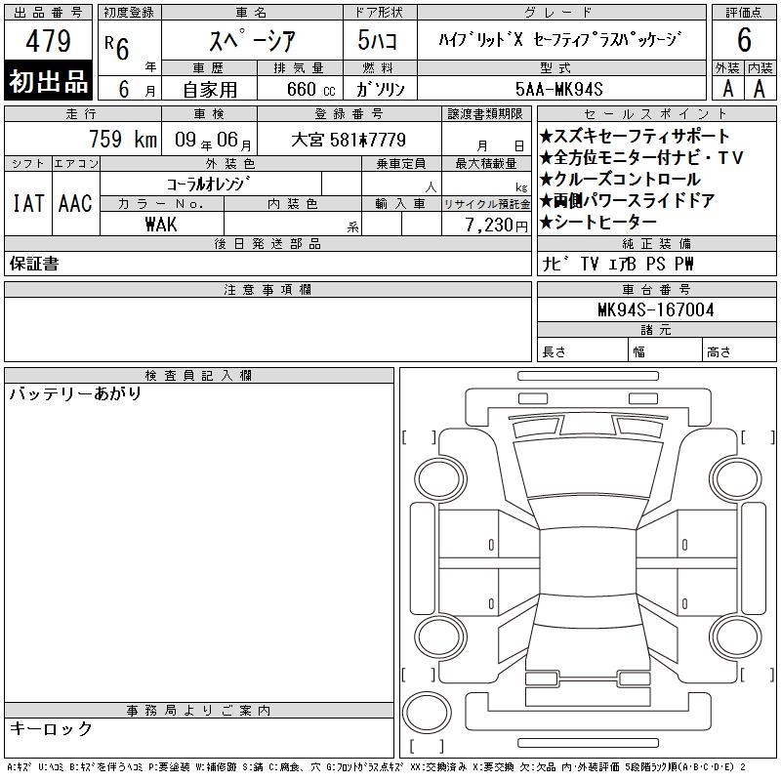
Task: Select the exterior color コーラルオレンジ
Action: (x=208, y=184)
